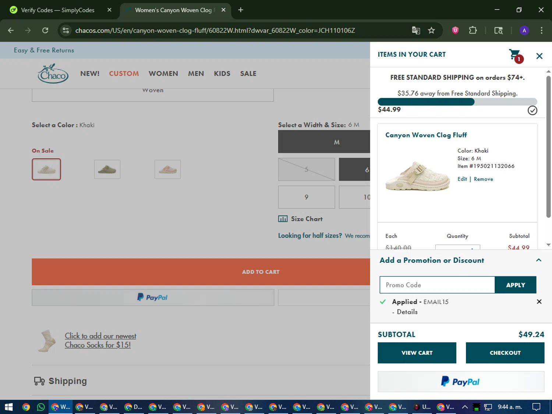Click the Add to Cart button
The image size is (552, 414).
tap(201, 272)
